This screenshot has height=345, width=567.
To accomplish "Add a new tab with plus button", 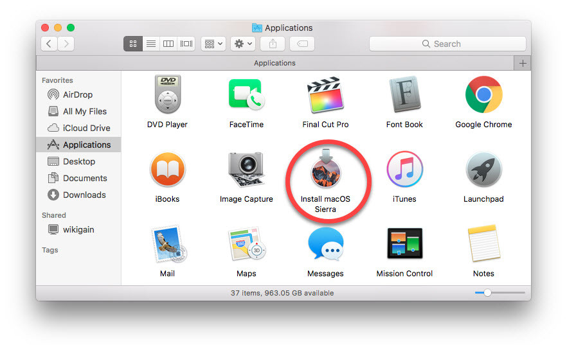I will [x=523, y=63].
